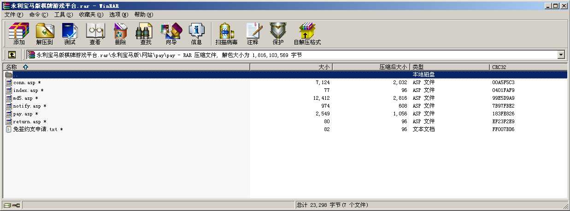This screenshot has height=211, width=570.
Task: Click the parent folder ".." icon
Action: 9,74
